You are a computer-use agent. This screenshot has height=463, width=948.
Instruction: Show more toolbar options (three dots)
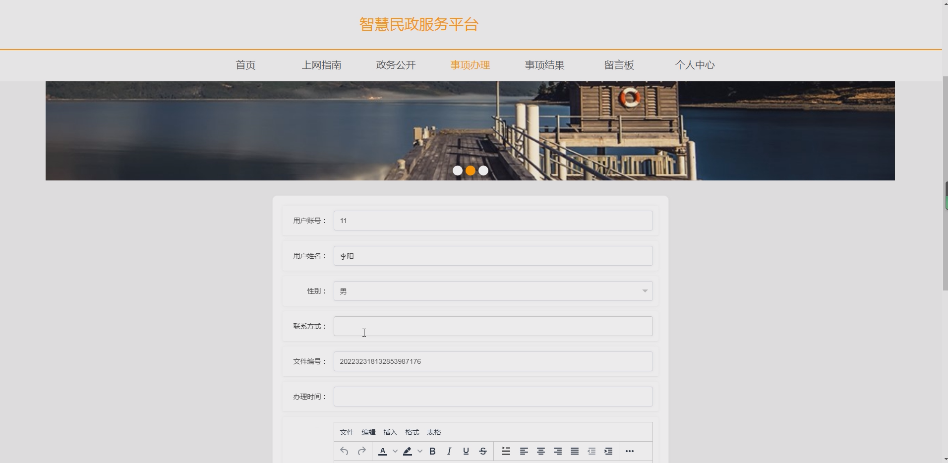point(630,451)
